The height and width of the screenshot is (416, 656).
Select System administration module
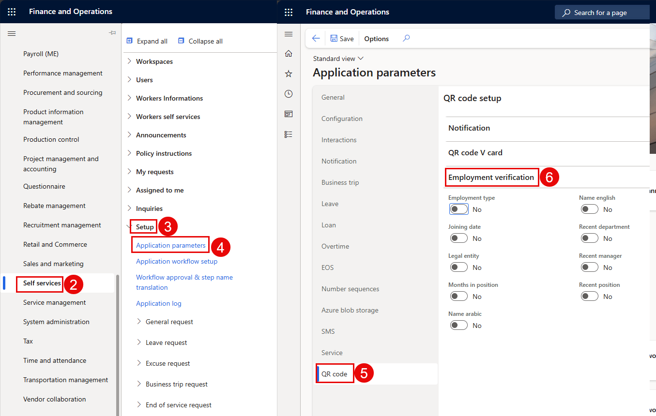[x=56, y=322]
